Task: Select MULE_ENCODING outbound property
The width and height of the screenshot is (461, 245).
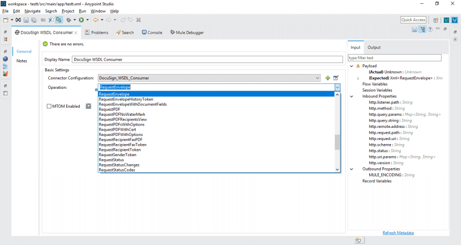Action: click(x=392, y=175)
